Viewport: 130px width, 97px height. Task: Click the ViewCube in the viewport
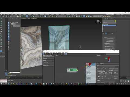98,22
